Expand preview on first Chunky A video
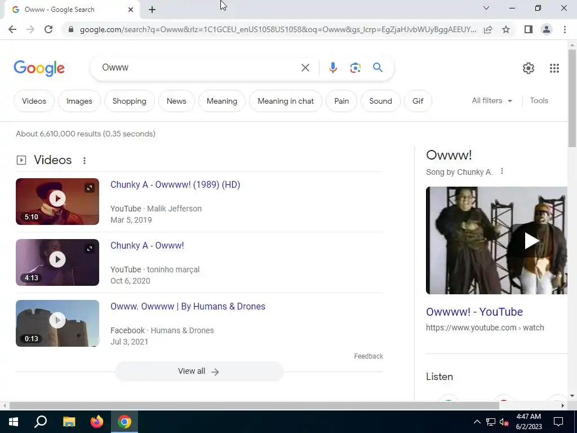This screenshot has height=433, width=577. [x=90, y=188]
